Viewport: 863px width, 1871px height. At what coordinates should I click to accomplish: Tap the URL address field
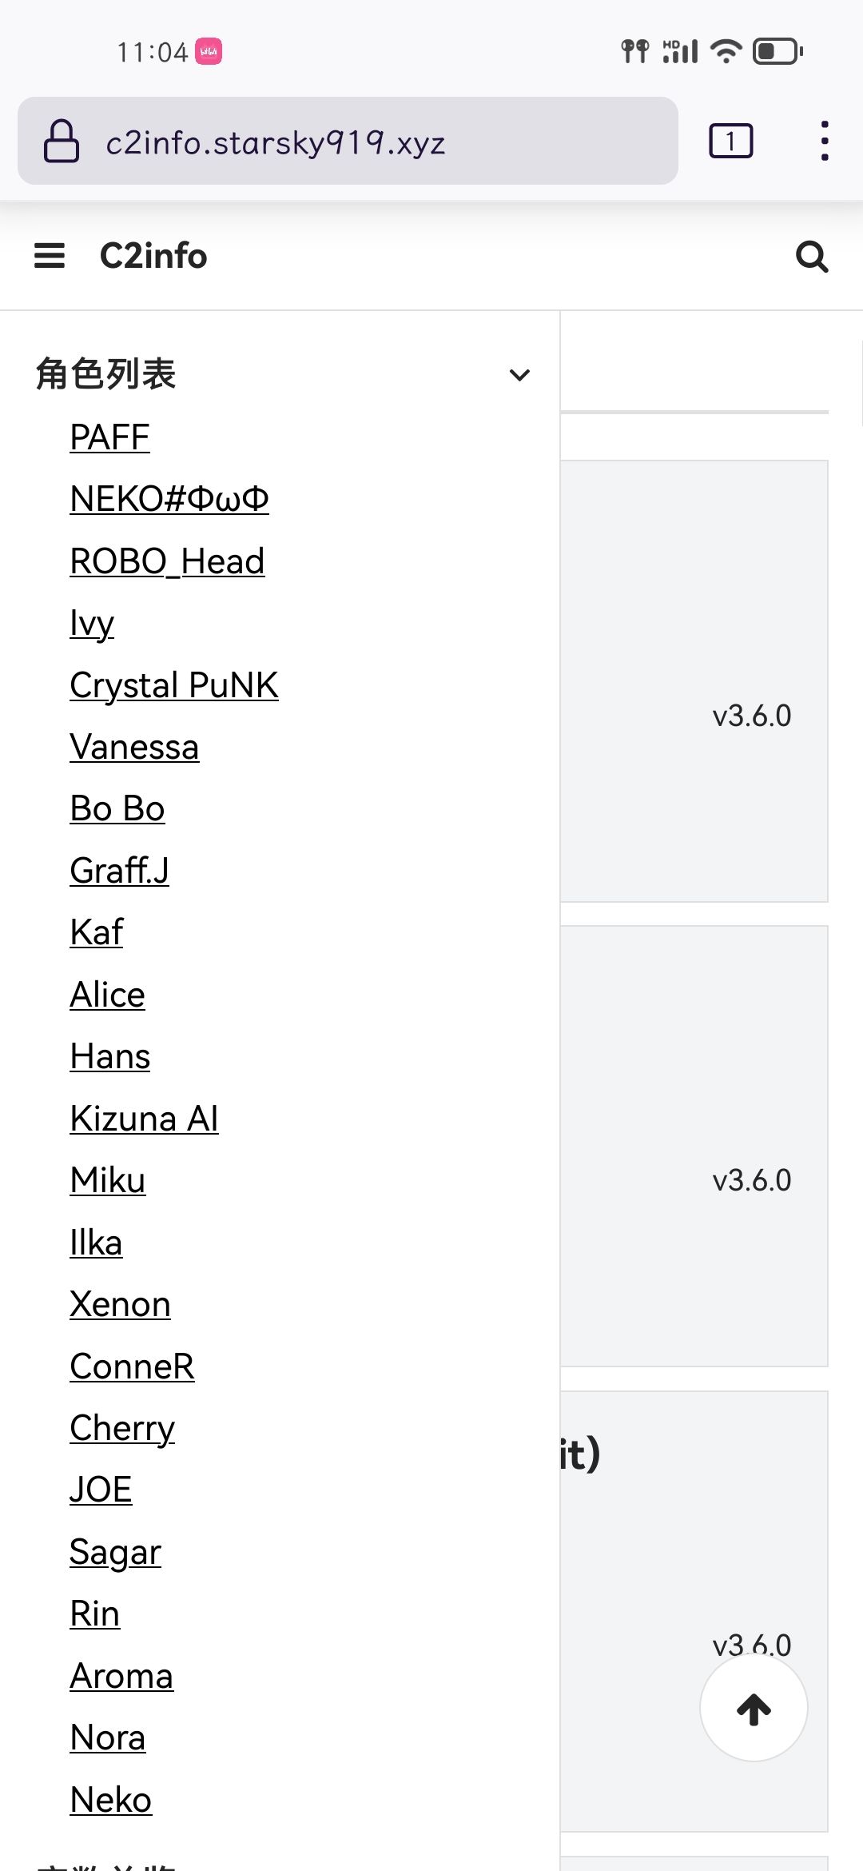(352, 142)
